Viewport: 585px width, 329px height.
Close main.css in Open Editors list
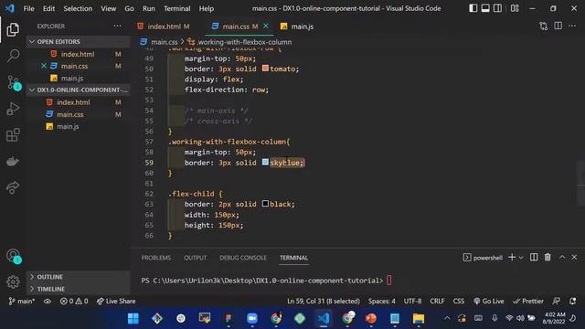(x=44, y=66)
